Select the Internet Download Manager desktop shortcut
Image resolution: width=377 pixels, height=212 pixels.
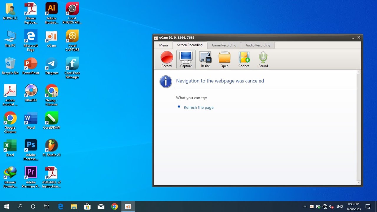(x=10, y=178)
